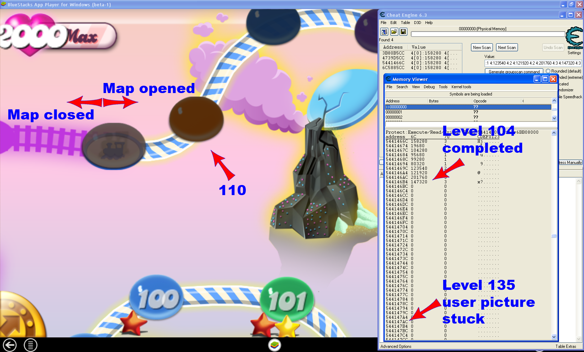
Task: Select the Rounded (default) radio button
Action: click(548, 71)
